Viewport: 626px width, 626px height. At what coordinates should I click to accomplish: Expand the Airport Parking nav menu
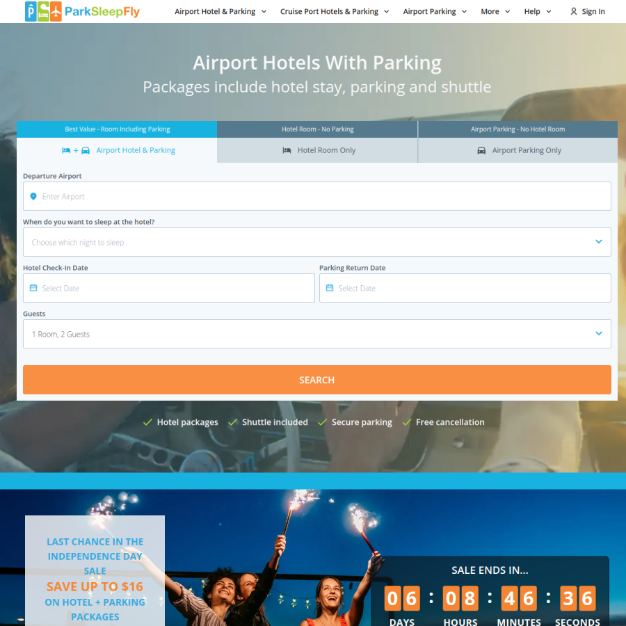tap(435, 12)
